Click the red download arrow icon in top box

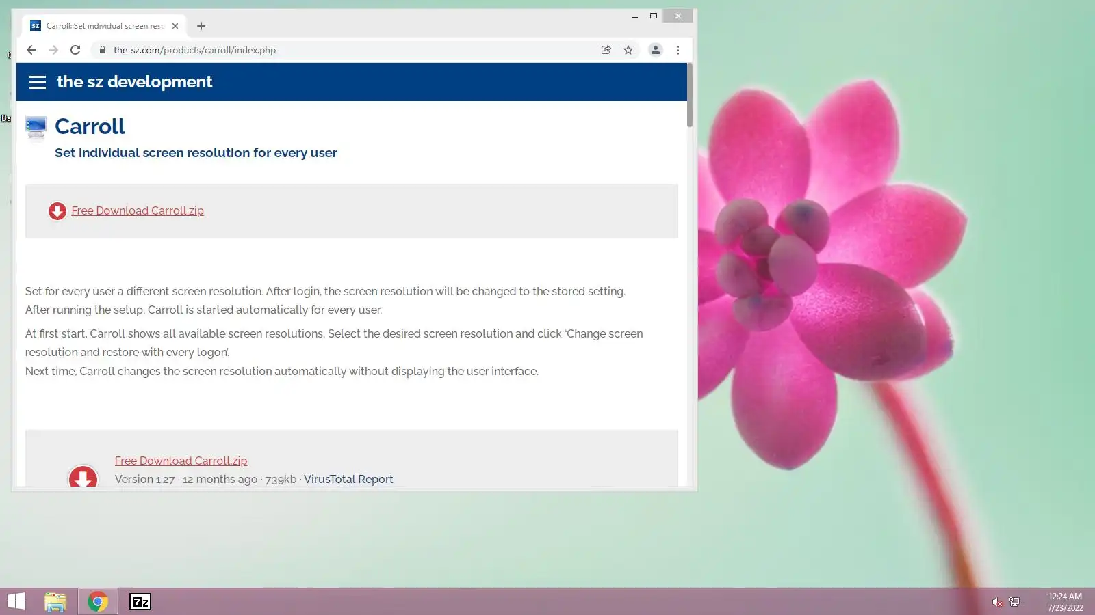pos(57,211)
